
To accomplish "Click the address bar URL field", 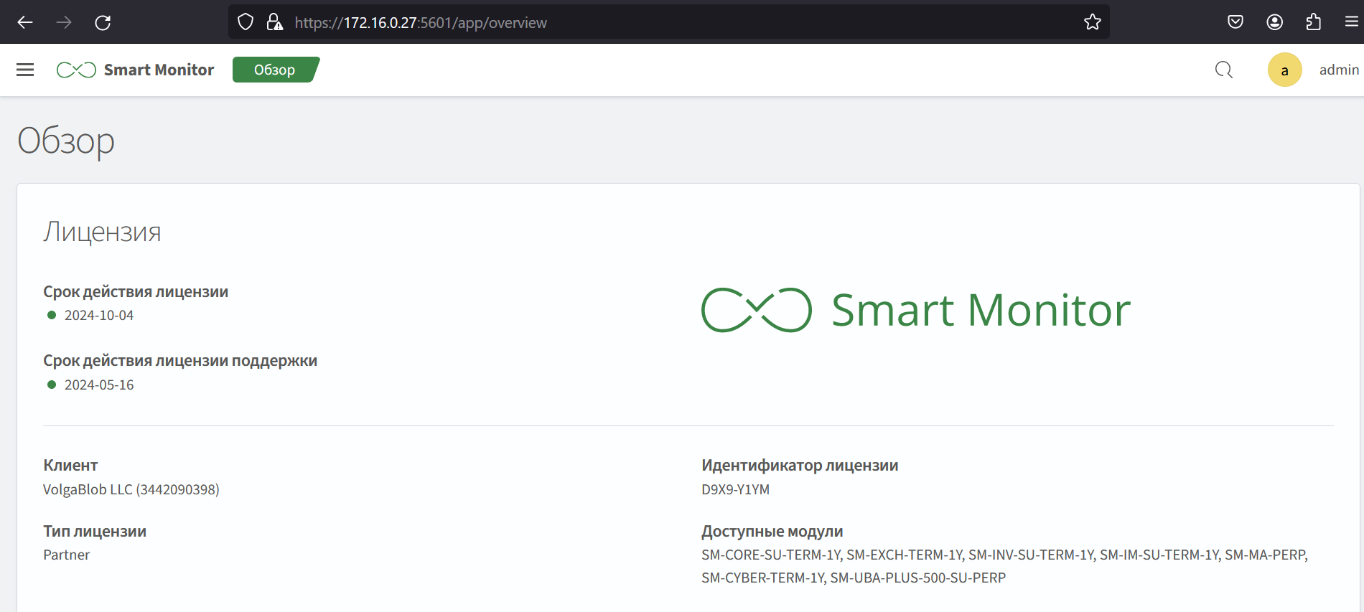I will click(x=646, y=22).
